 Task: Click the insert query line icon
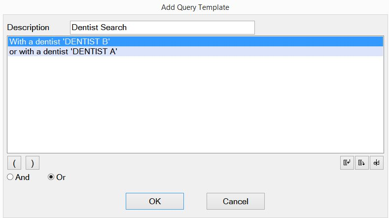pos(347,163)
